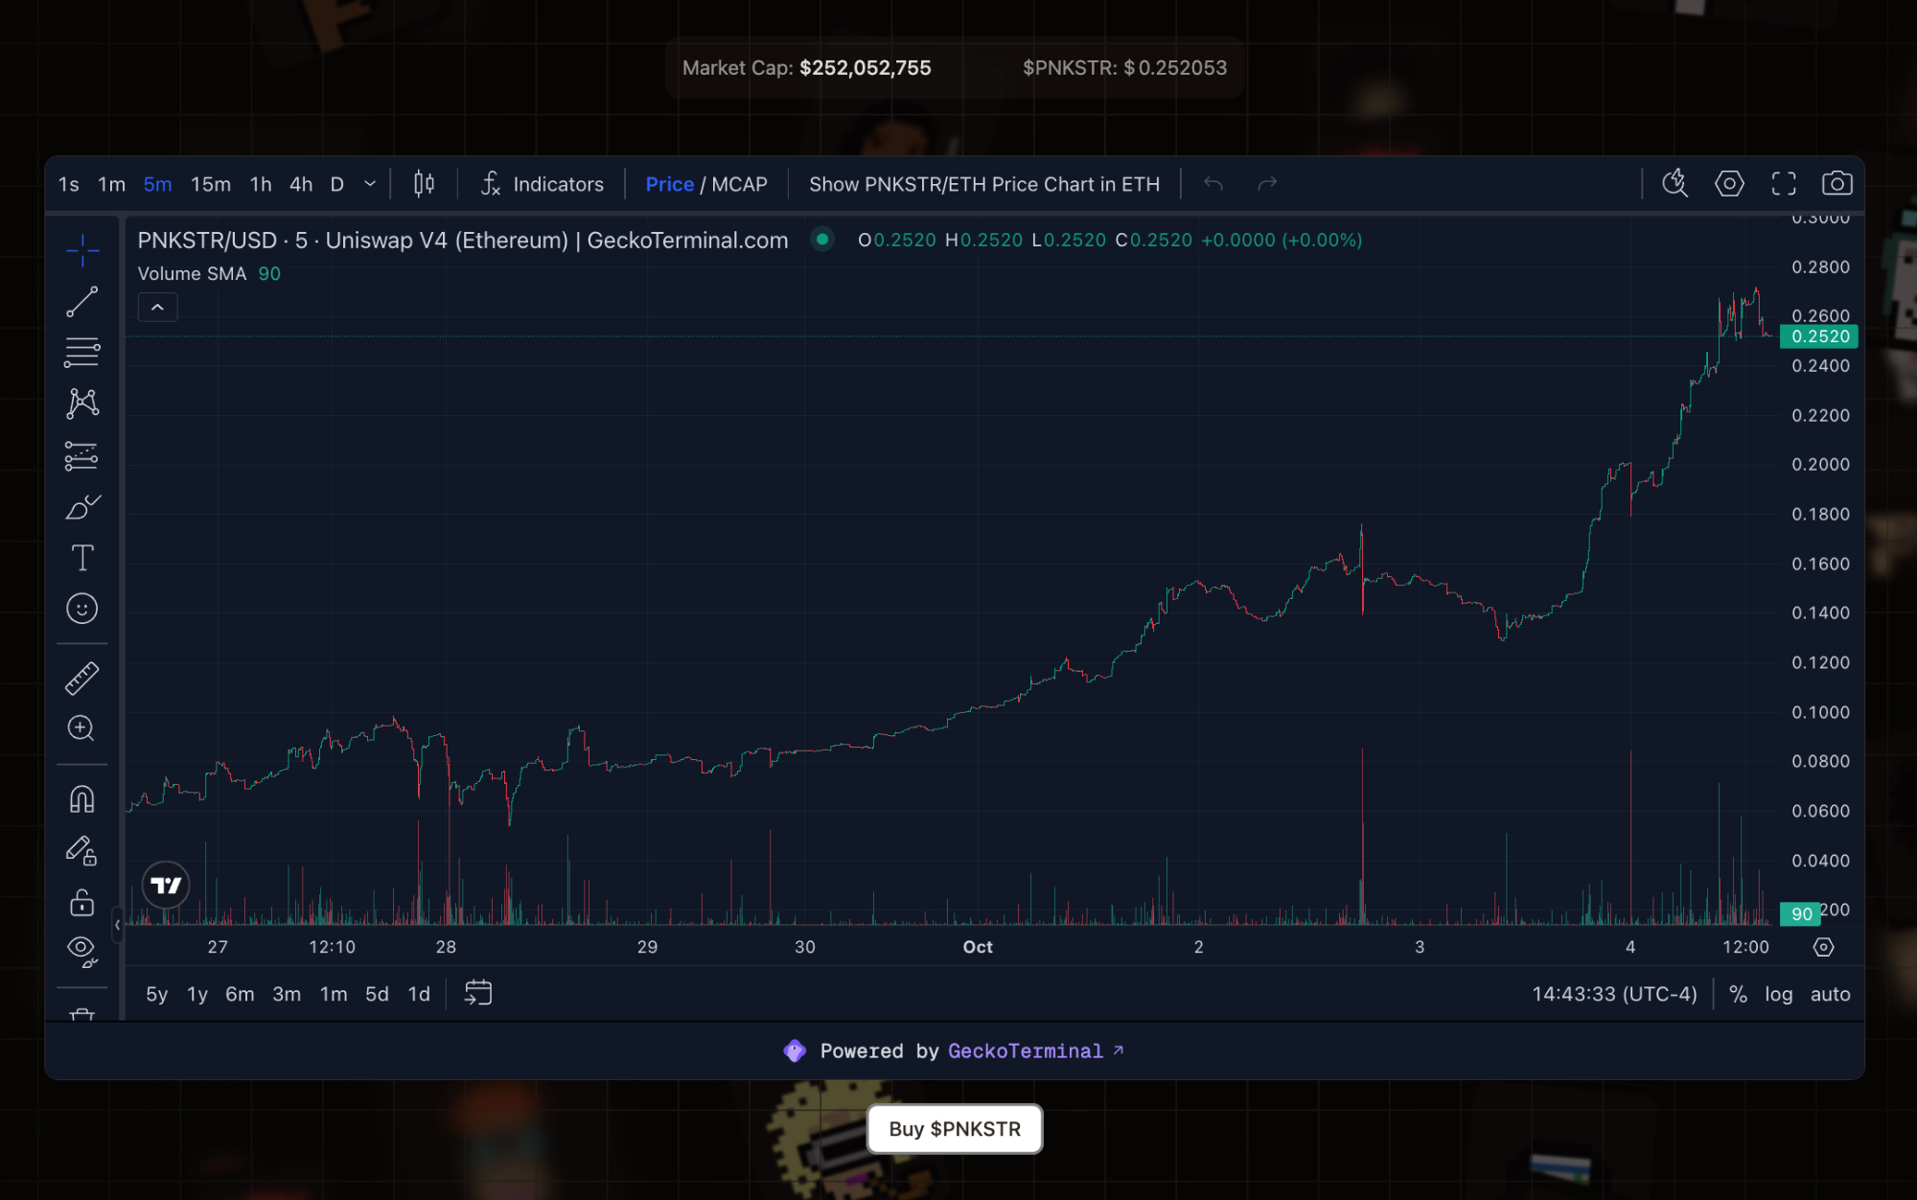Screen dimensions: 1917x1200
Task: Select the 1y date range
Action: click(197, 994)
